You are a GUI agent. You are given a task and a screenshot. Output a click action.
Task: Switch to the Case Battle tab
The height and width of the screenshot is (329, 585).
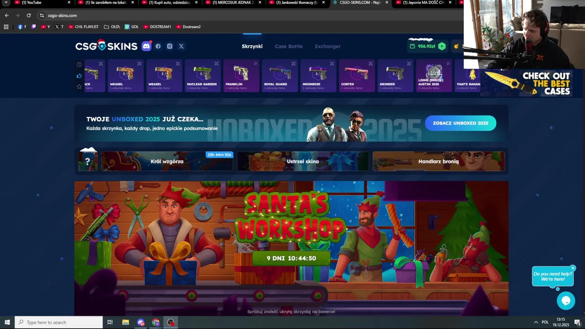coord(288,46)
